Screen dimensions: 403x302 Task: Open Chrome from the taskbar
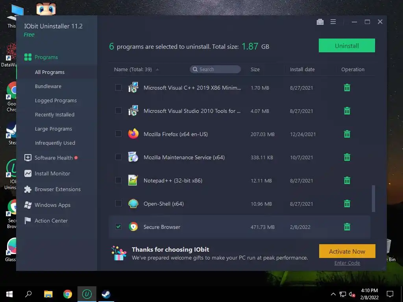(68, 294)
